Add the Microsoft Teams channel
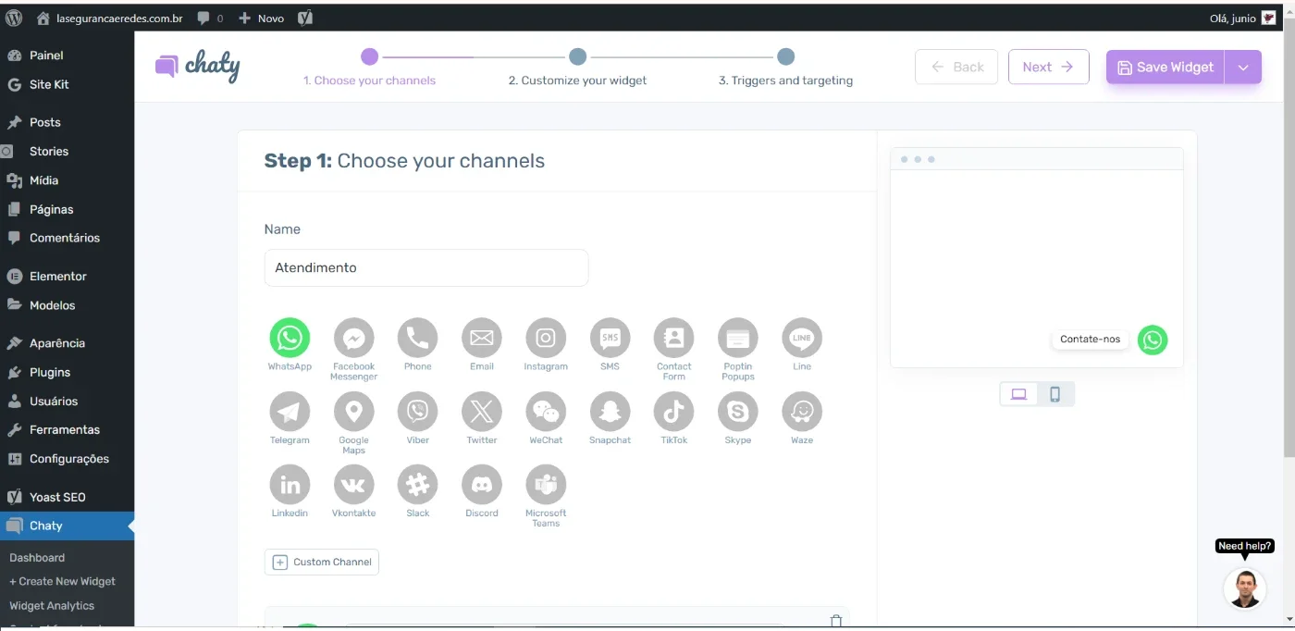 click(x=546, y=484)
